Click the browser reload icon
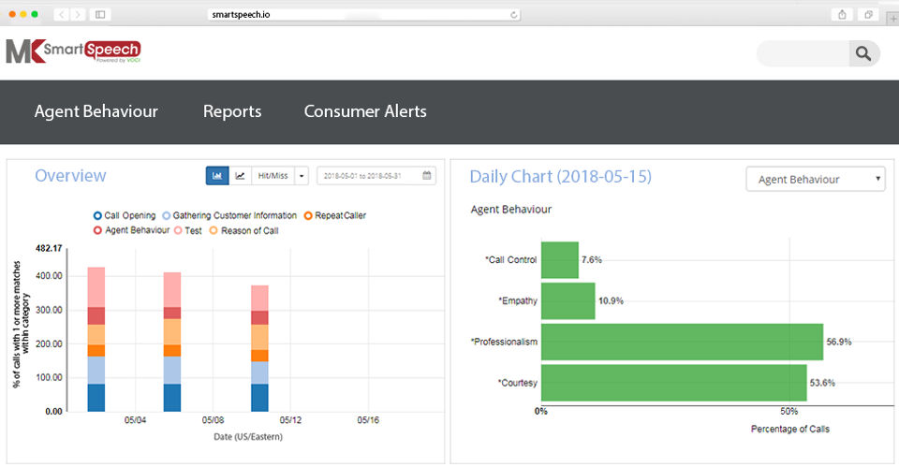The width and height of the screenshot is (899, 467). (x=514, y=15)
